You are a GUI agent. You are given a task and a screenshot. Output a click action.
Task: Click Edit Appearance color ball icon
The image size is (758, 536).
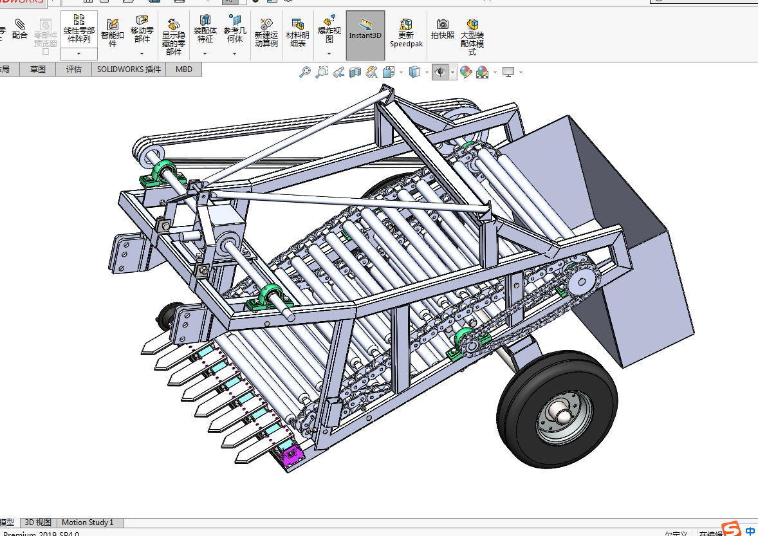click(465, 73)
